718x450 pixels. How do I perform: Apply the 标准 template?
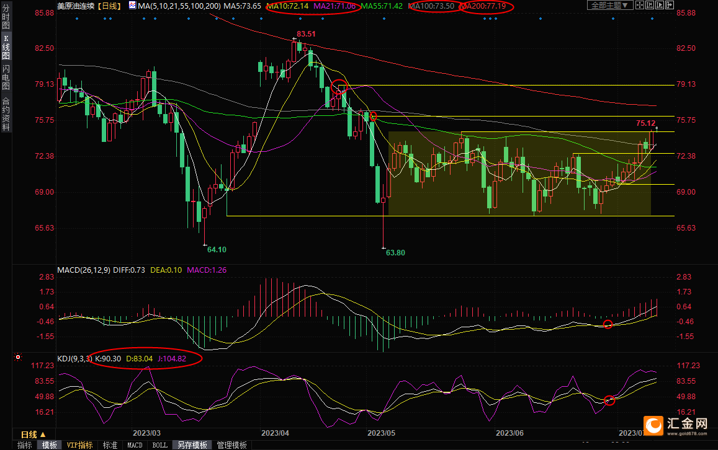110,445
